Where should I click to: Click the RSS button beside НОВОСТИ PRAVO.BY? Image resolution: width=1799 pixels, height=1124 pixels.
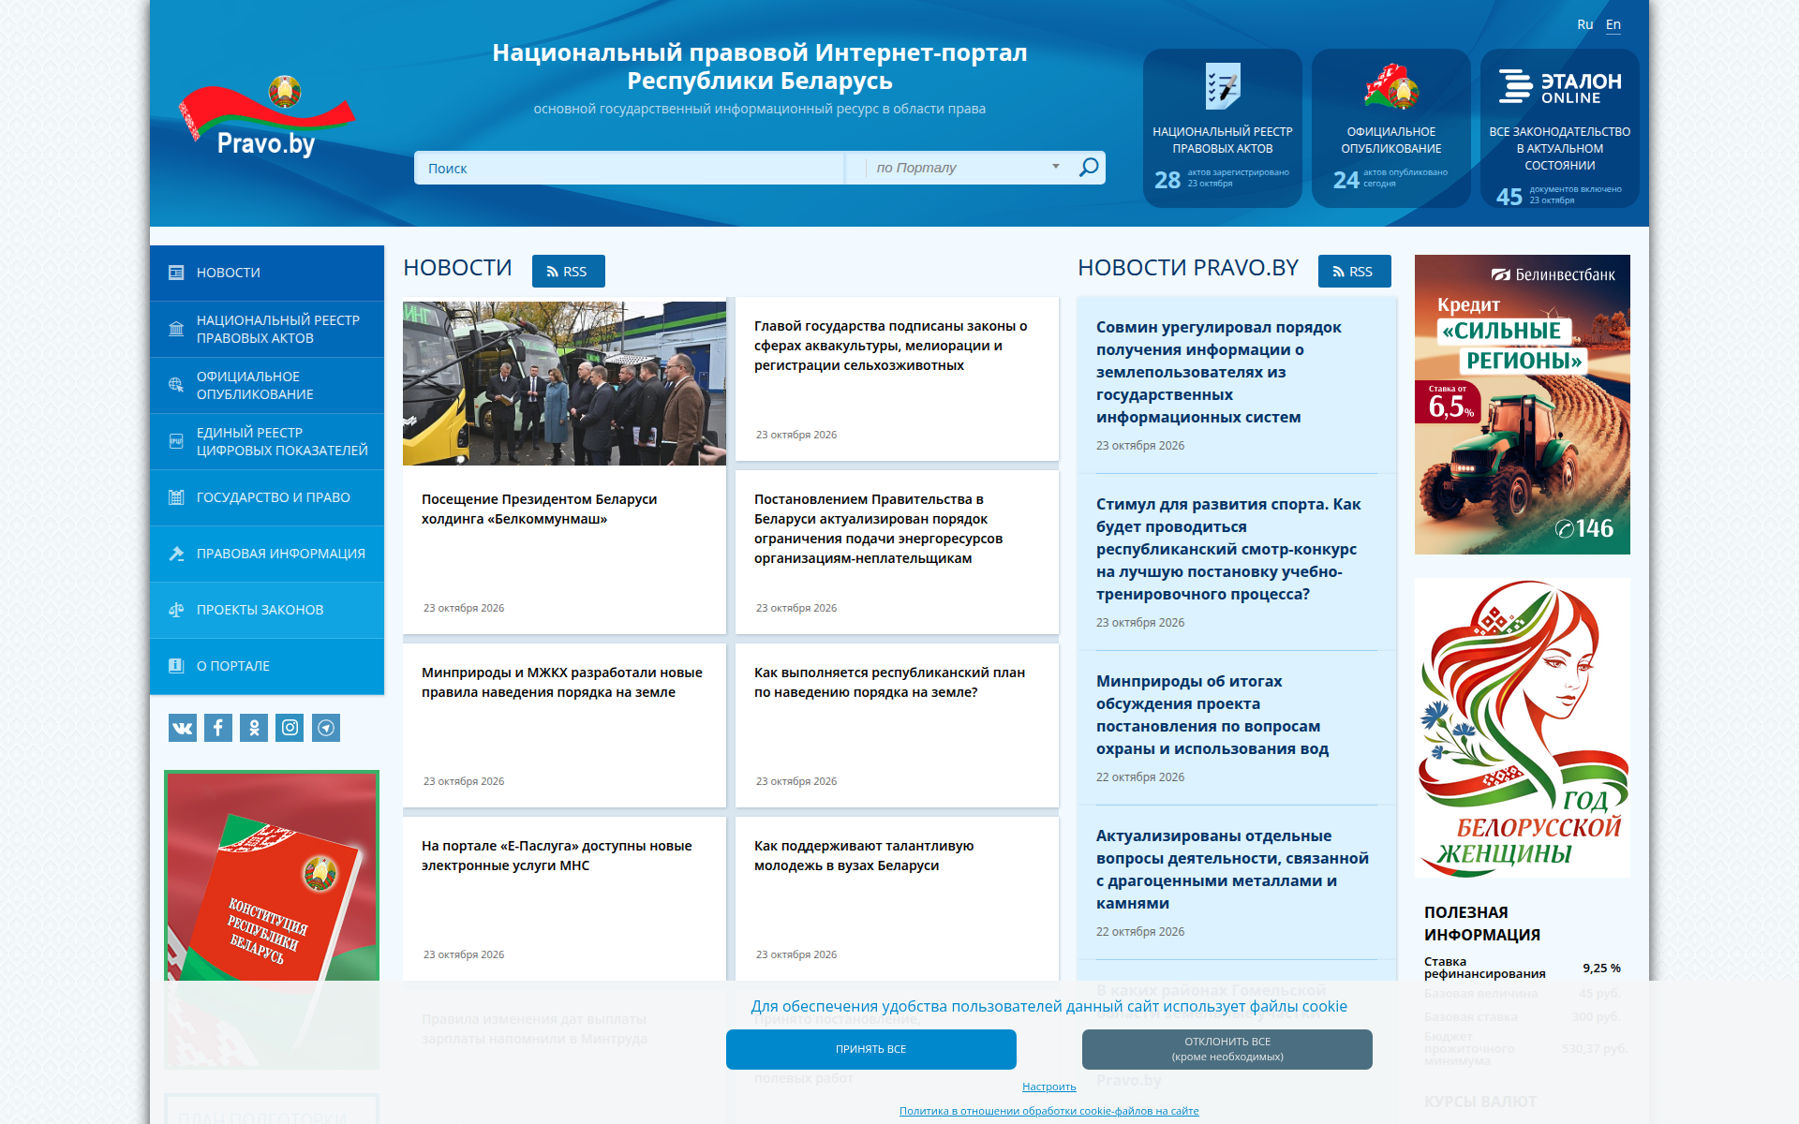tap(1355, 272)
